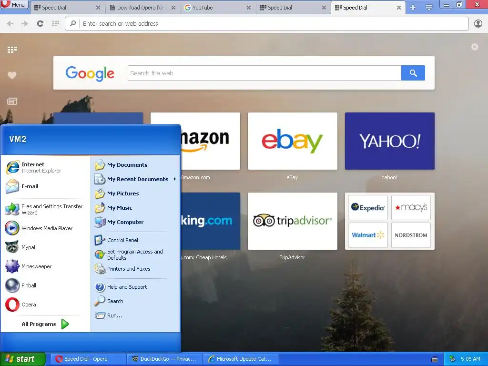Click the network tray icon near clock
Viewport: 488px width, 366px height.
coord(453,359)
